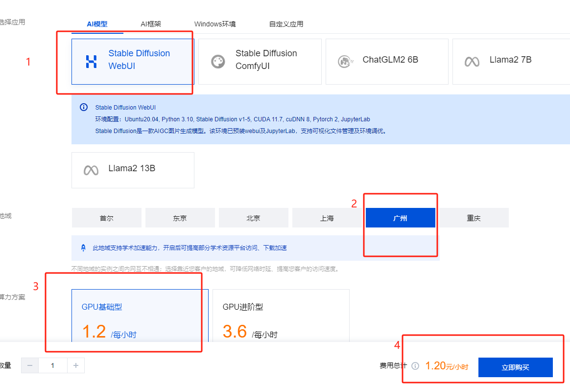Viewport: 570px width, 385px height.
Task: Select the Stable Diffusion WebUI card
Action: coord(133,61)
